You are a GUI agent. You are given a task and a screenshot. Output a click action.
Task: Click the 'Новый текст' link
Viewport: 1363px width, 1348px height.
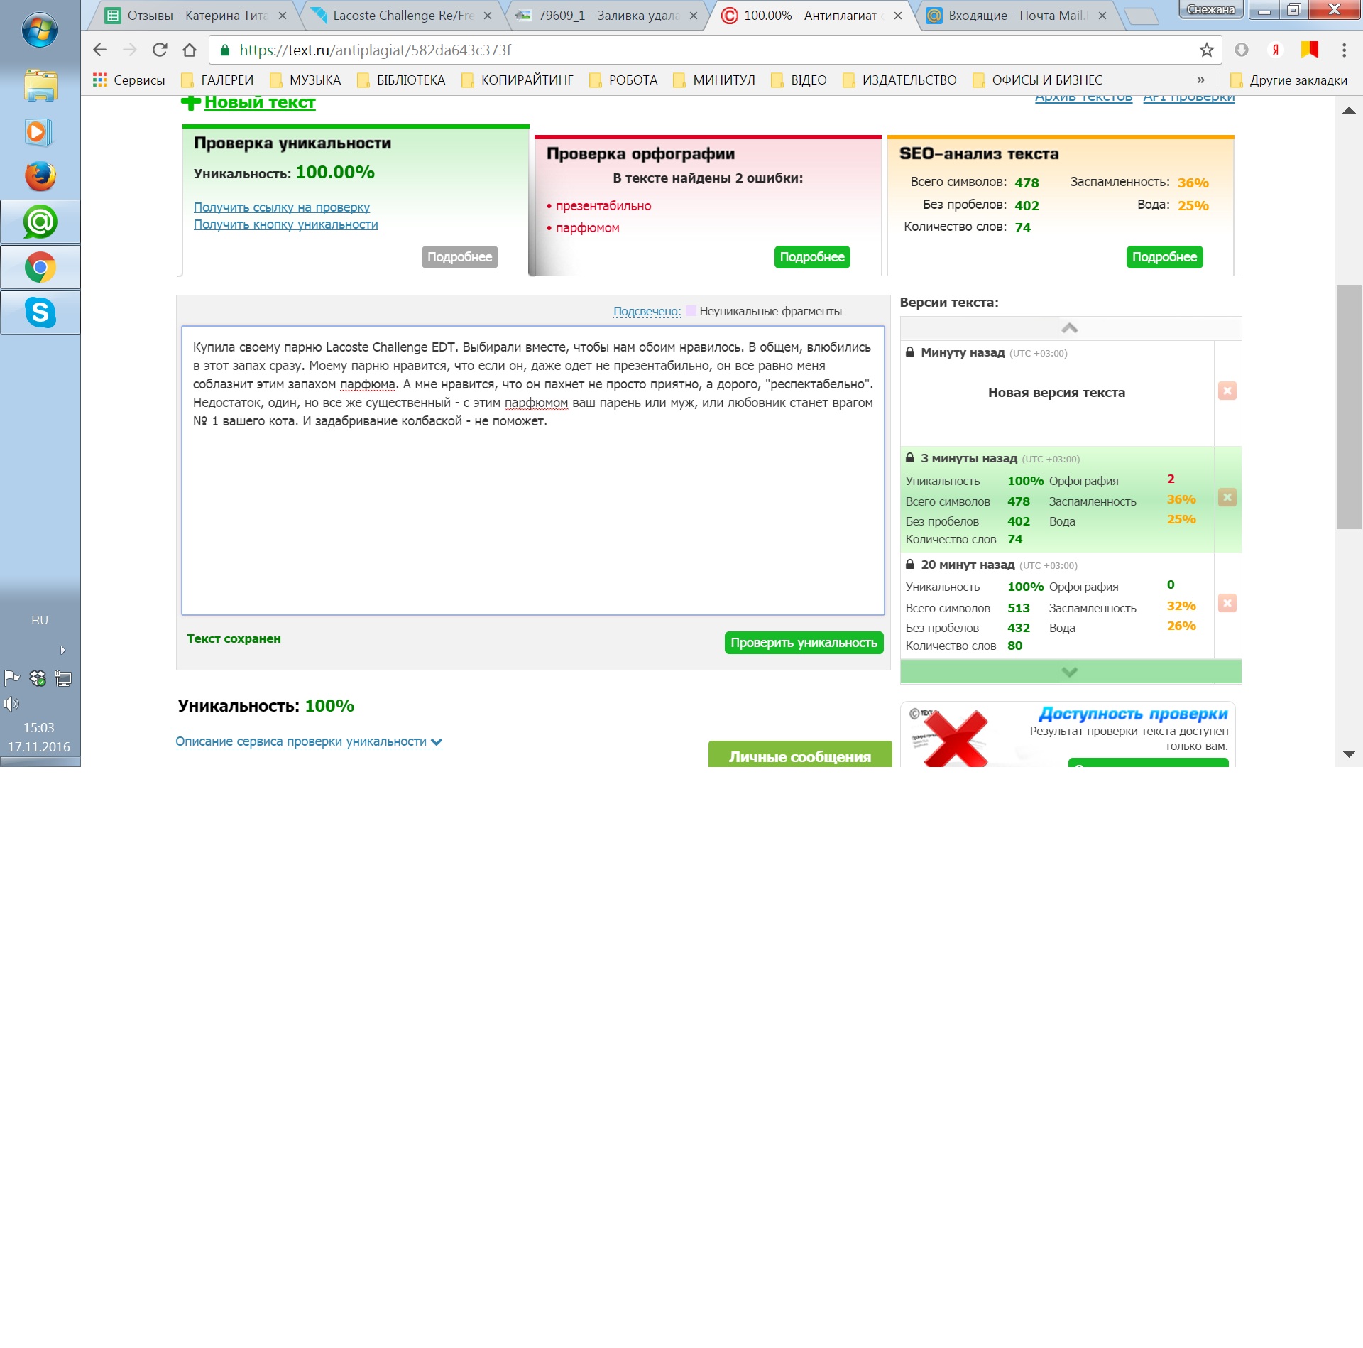(x=260, y=102)
